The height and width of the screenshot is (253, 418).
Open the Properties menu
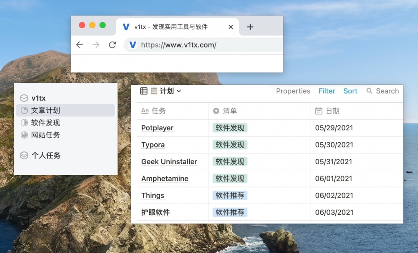[x=293, y=91]
